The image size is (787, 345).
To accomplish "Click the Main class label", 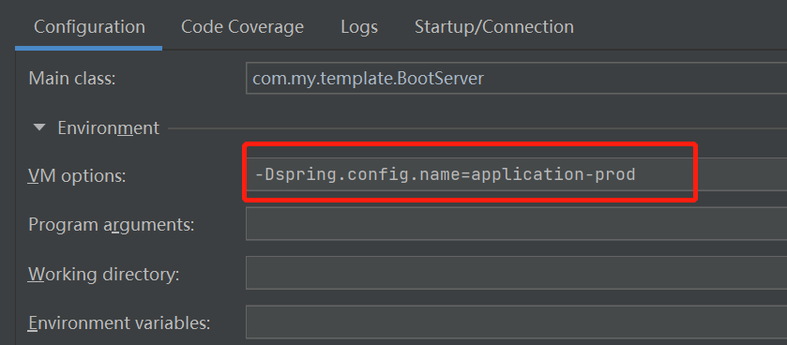I will (x=72, y=79).
